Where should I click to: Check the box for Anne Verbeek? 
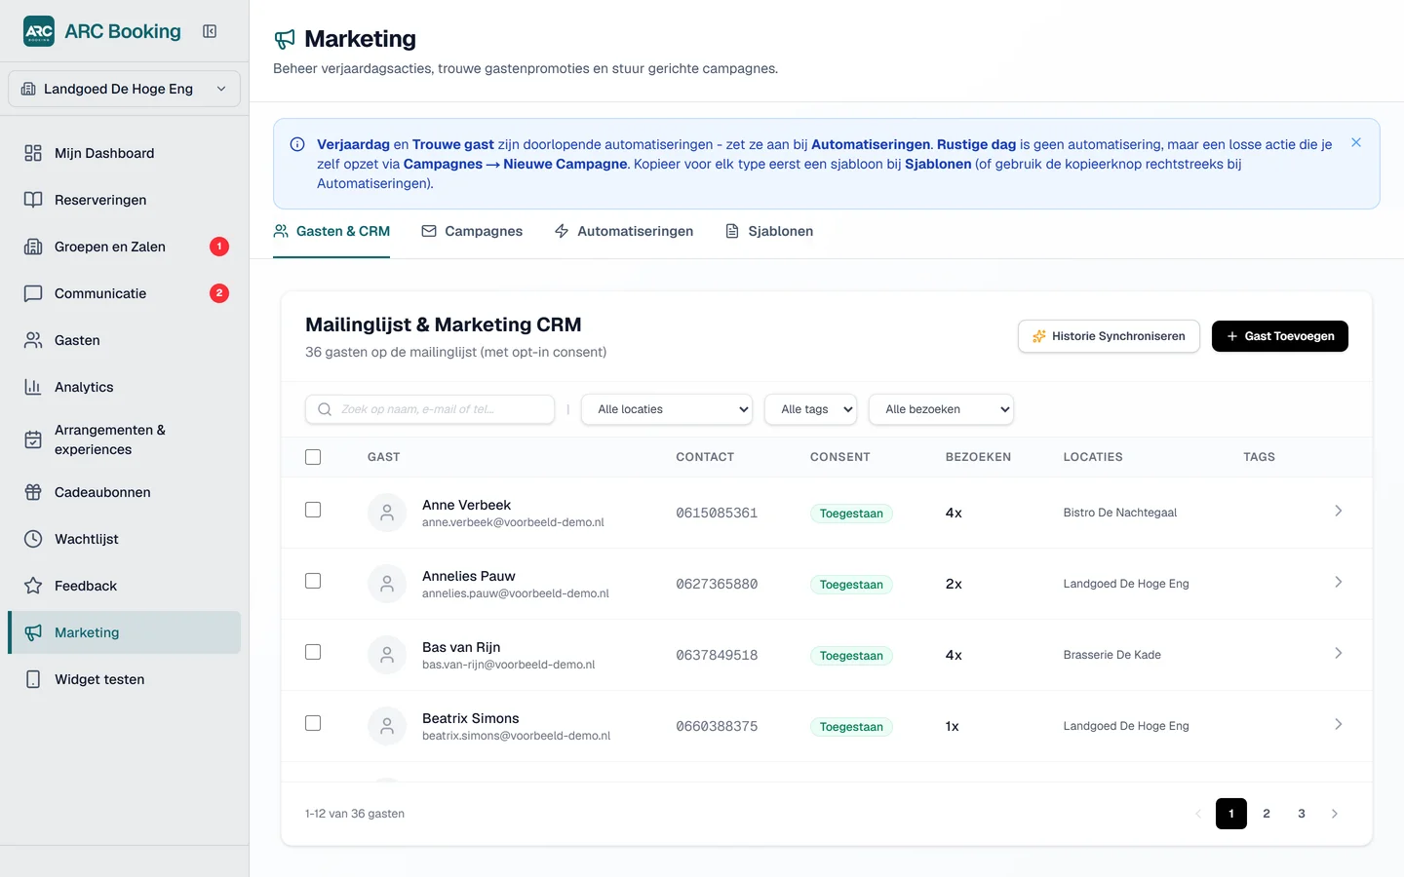(313, 510)
